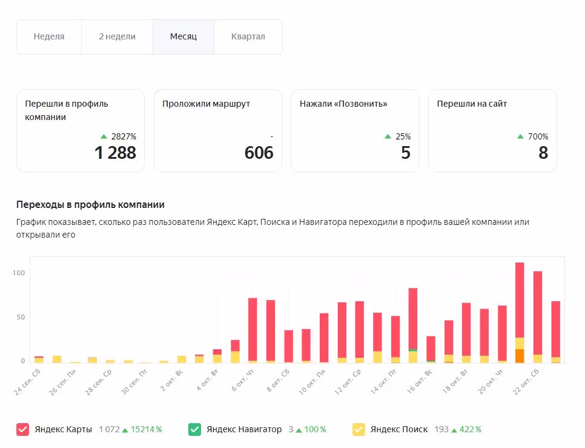Click the tallest red bar in the chart
The width and height of the screenshot is (585, 448).
tap(520, 300)
